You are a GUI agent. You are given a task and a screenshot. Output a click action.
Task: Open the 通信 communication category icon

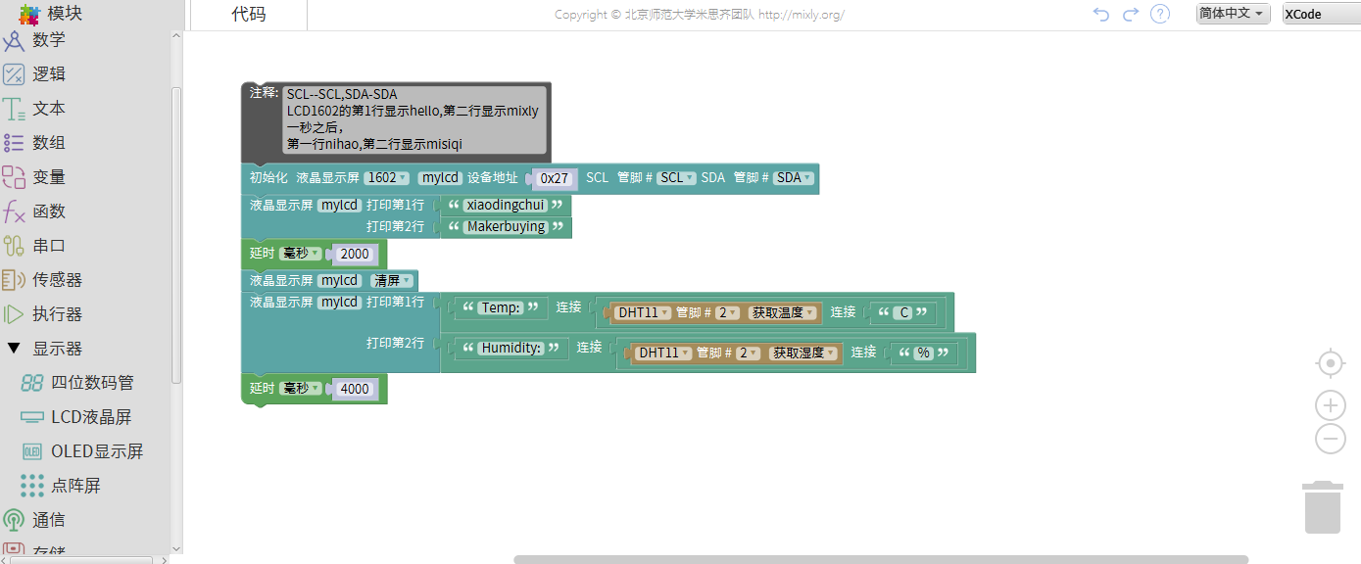pyautogui.click(x=14, y=520)
